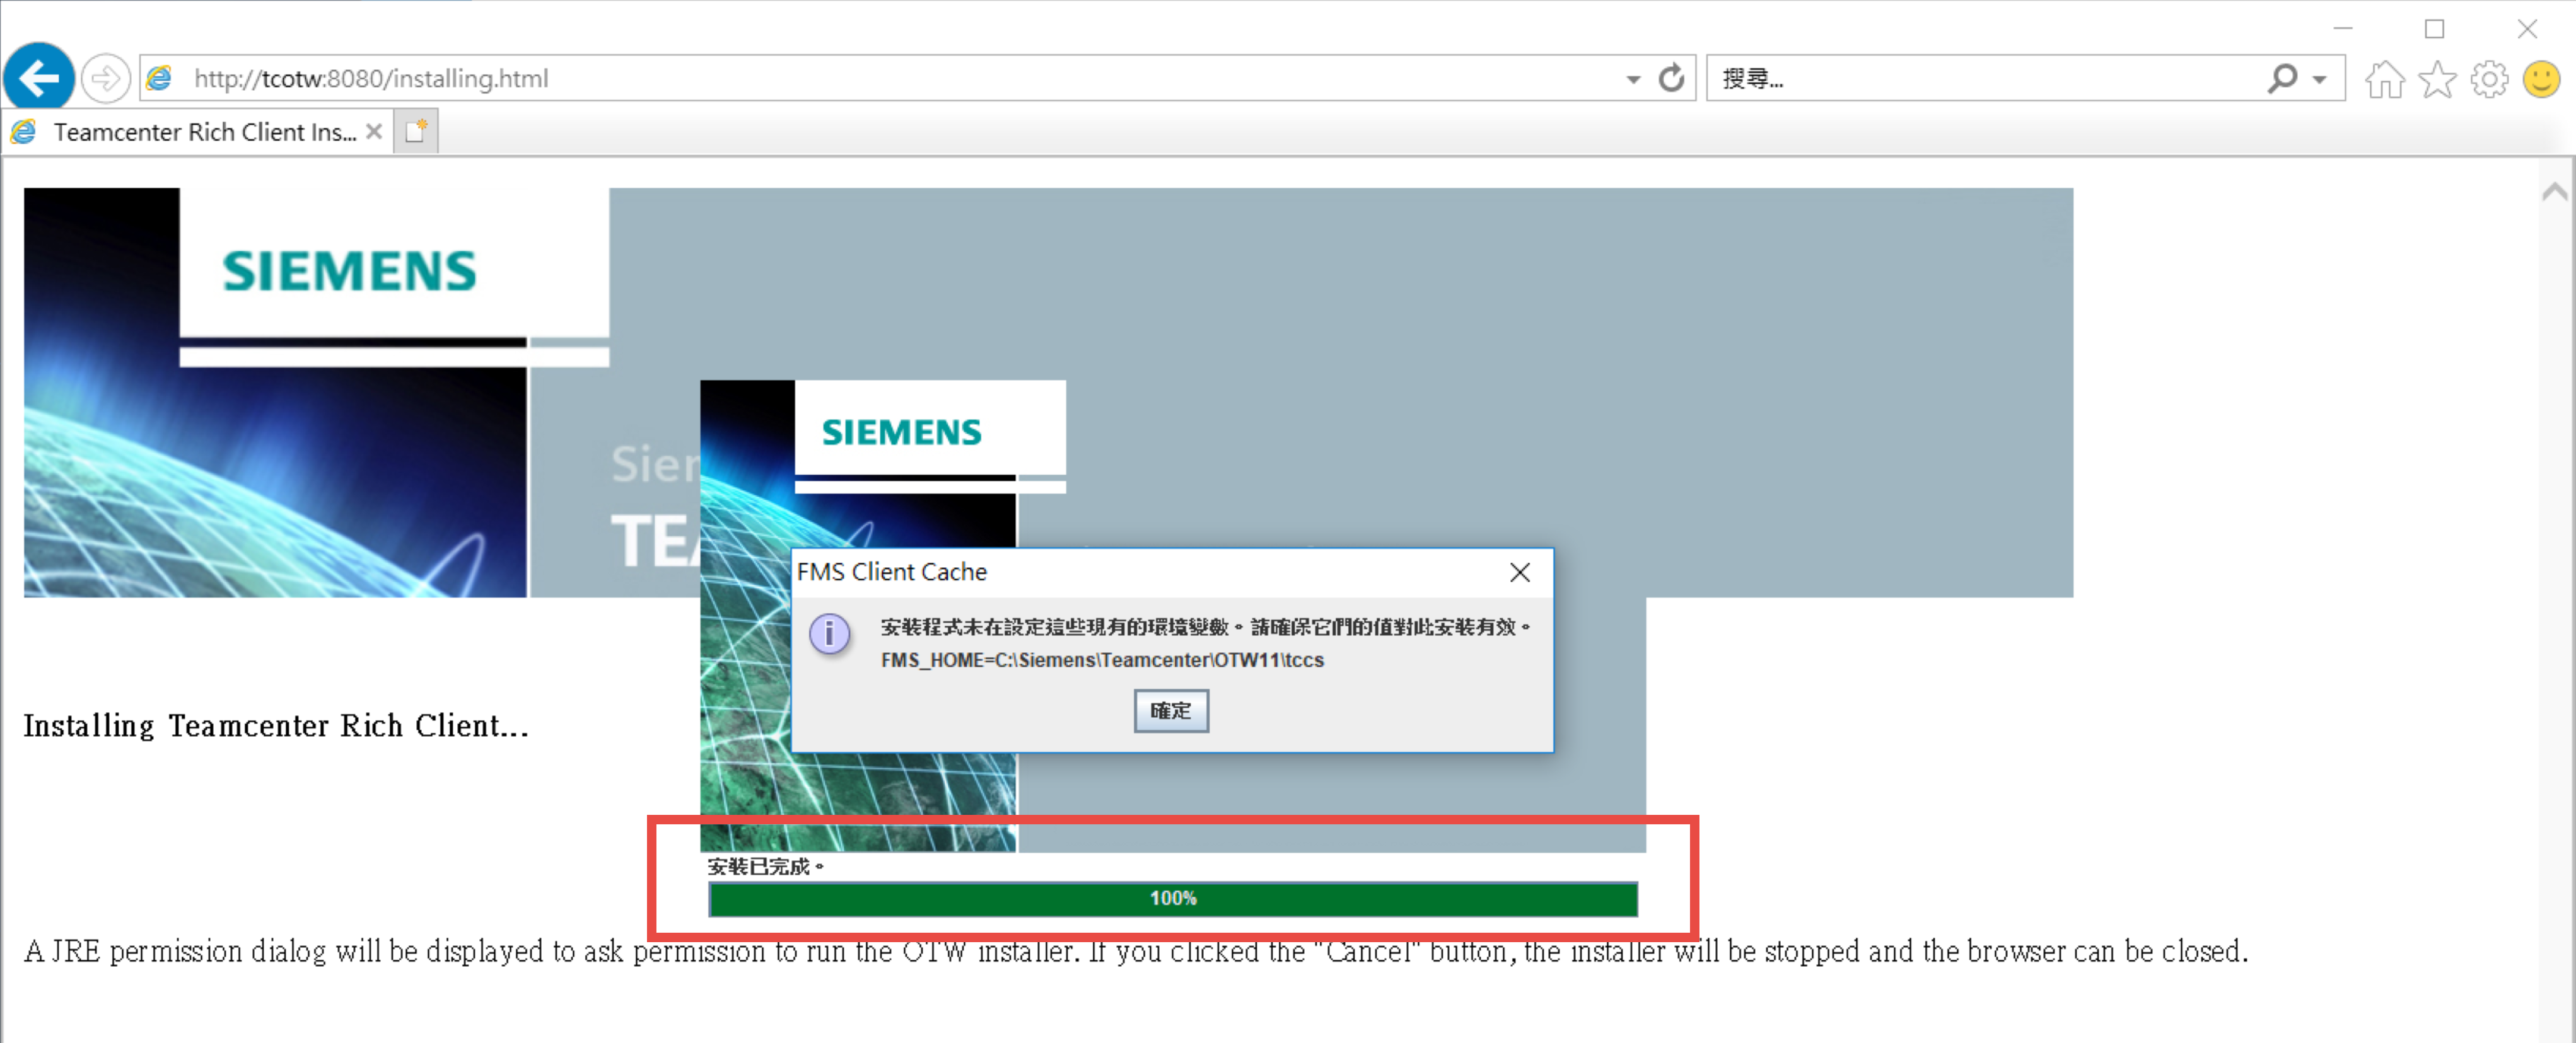Open Favorites with the star icon
This screenshot has height=1043, width=2576.
tap(2437, 79)
